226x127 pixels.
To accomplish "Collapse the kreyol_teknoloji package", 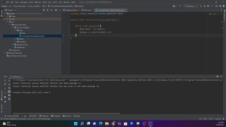I will 10,25.
